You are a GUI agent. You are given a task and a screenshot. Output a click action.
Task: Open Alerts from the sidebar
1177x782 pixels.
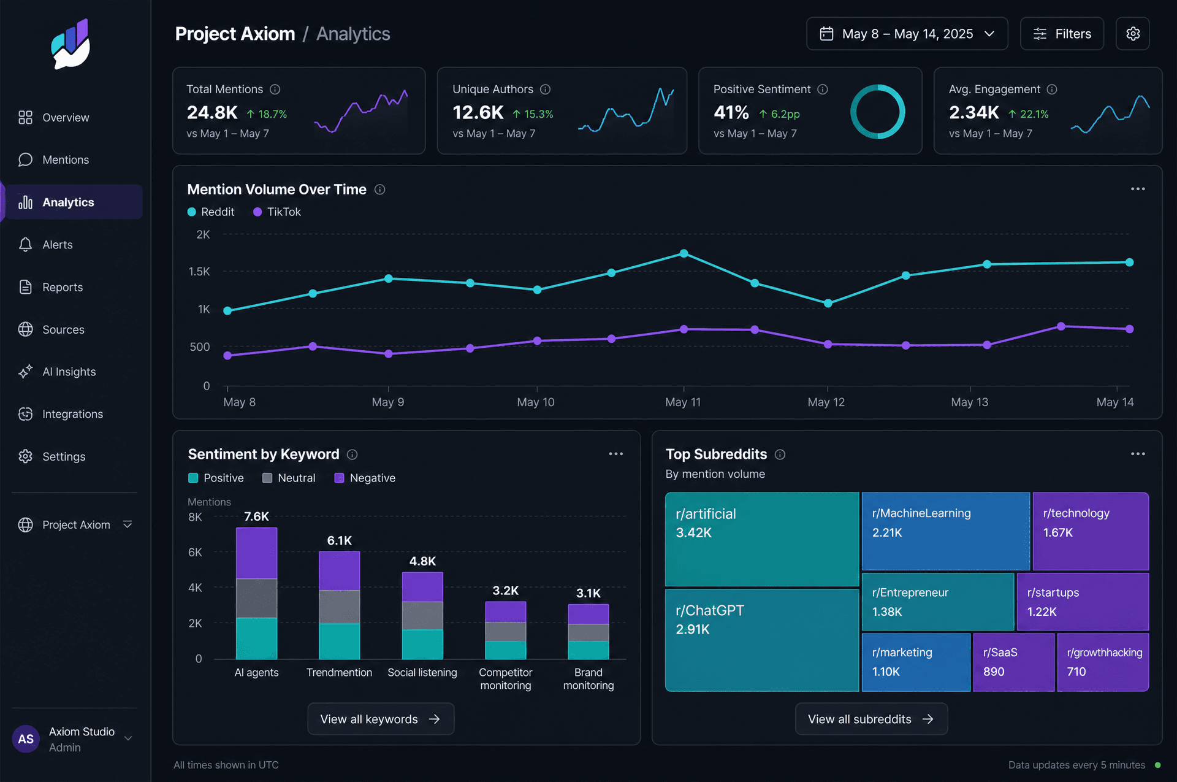click(74, 244)
